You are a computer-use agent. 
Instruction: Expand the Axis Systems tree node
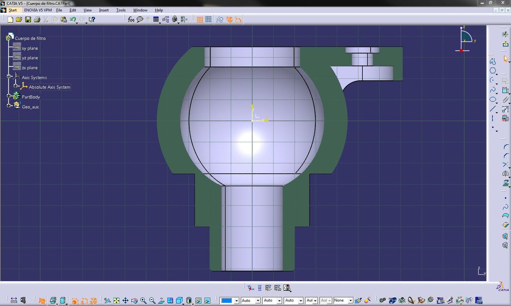(9, 76)
